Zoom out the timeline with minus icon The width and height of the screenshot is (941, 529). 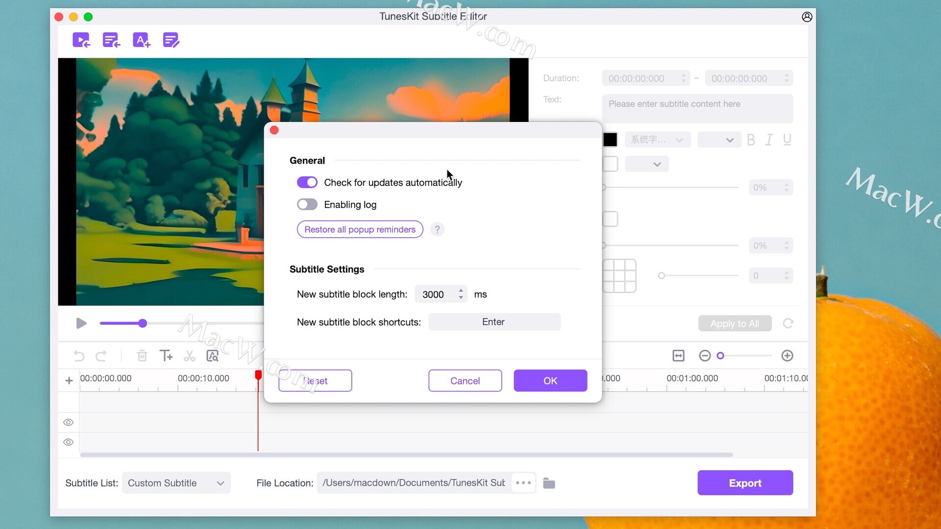tap(705, 356)
